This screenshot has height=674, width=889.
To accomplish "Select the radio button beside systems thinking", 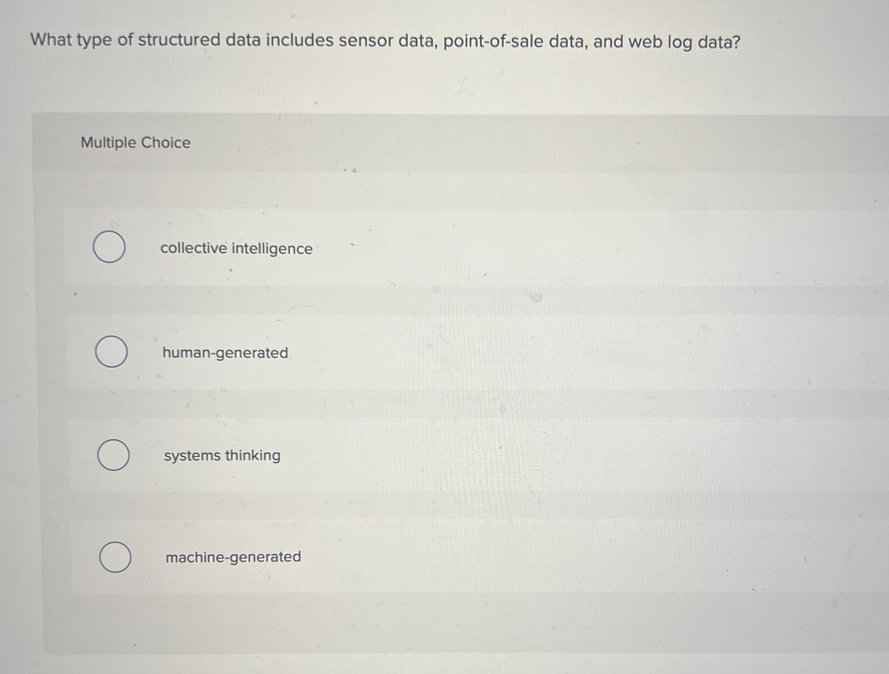I will coord(114,455).
